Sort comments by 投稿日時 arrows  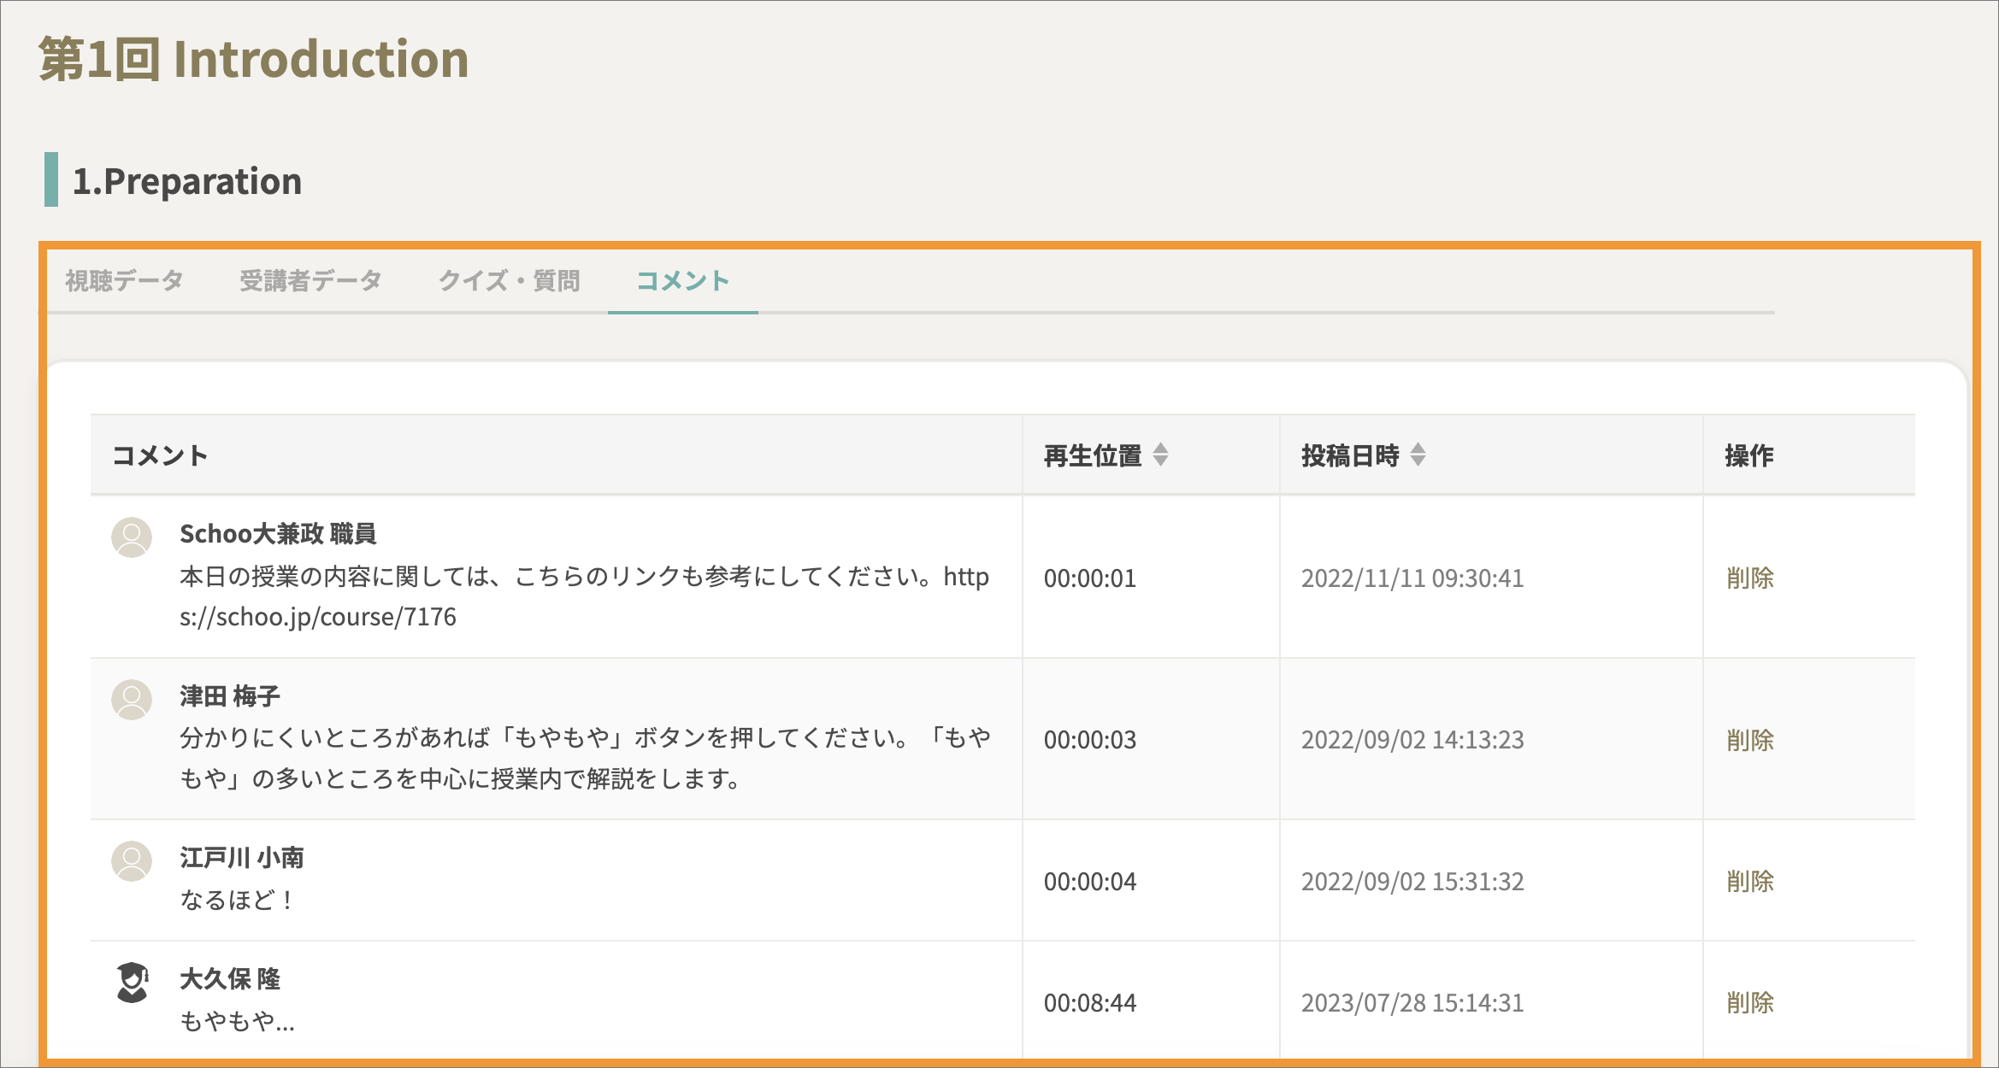point(1418,455)
